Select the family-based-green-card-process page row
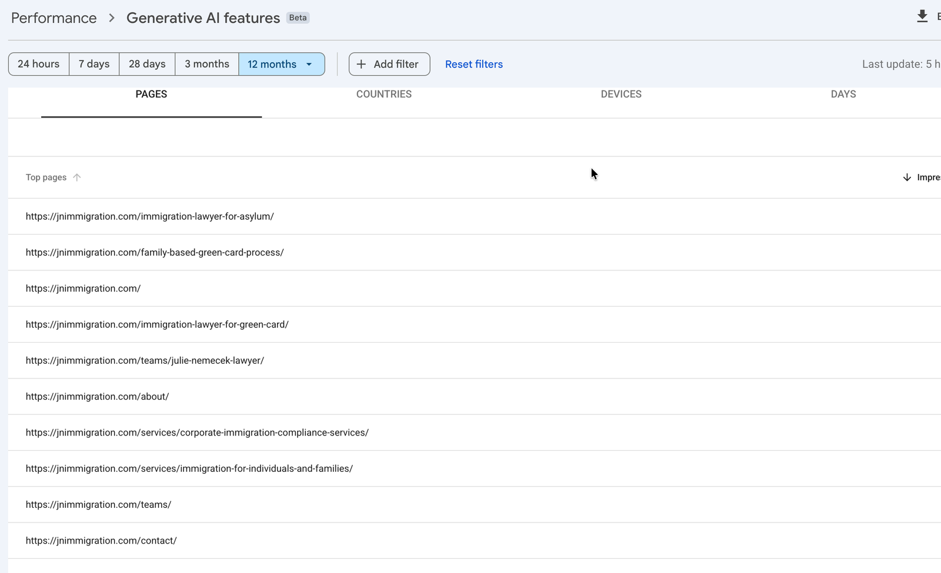The image size is (941, 573). point(475,252)
